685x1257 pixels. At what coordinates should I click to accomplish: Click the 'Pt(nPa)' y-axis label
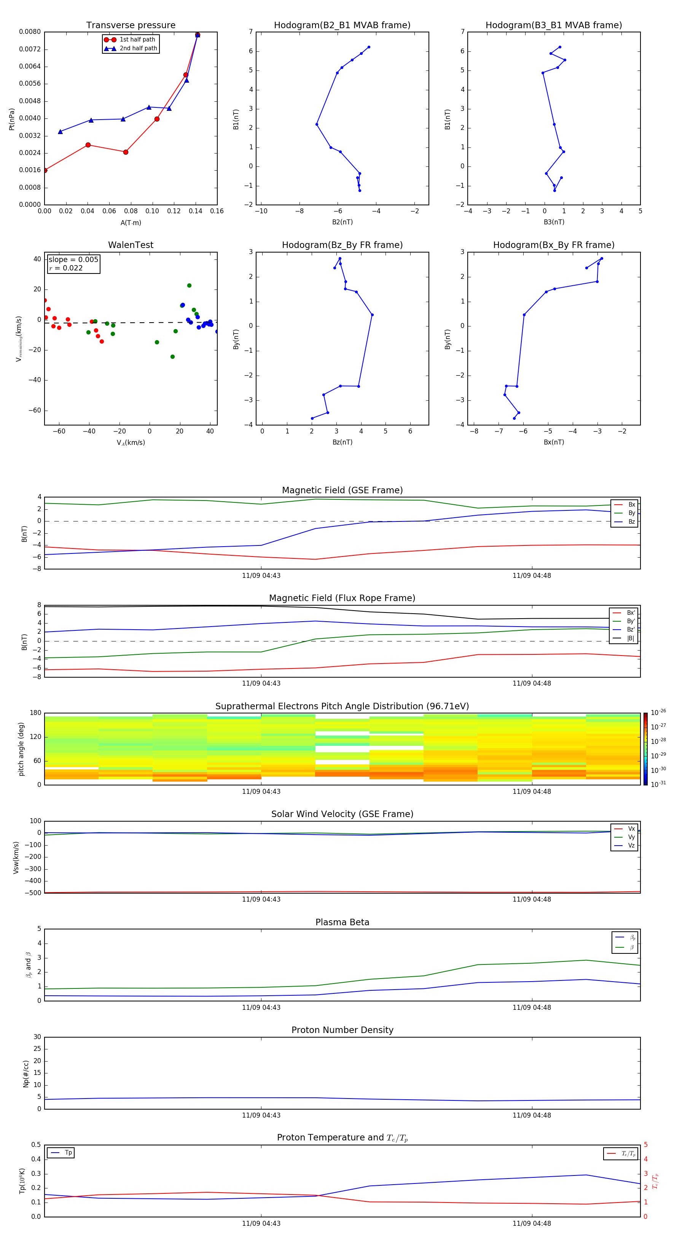12,118
